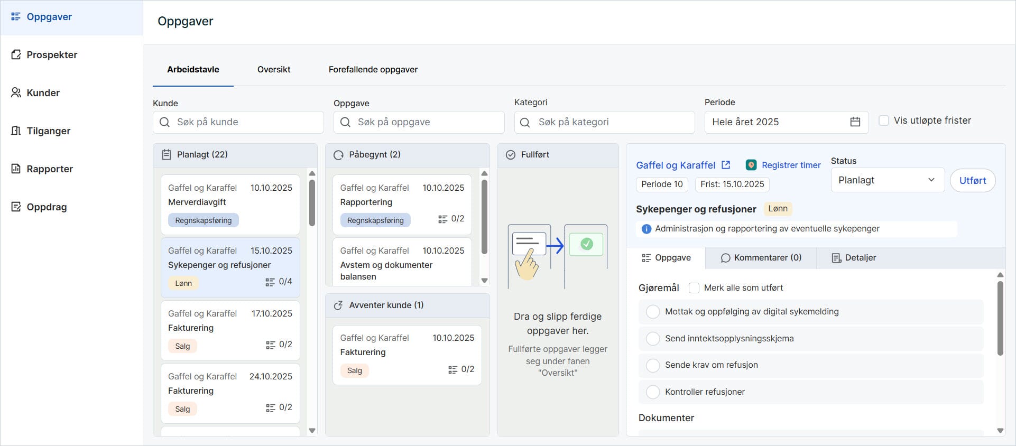Open the Status dropdown showing Planlagt
The height and width of the screenshot is (446, 1016).
click(x=887, y=180)
